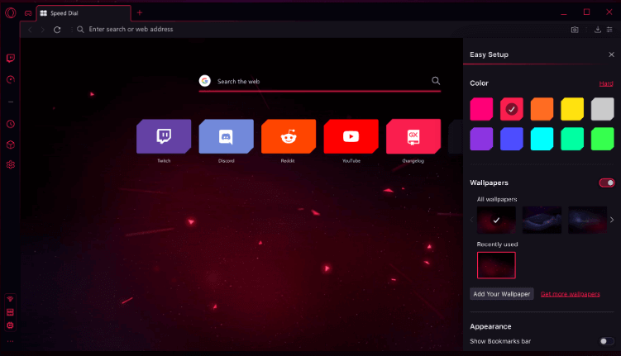The image size is (621, 356).
Task: Show previous wallpapers with left arrow
Action: [x=471, y=220]
